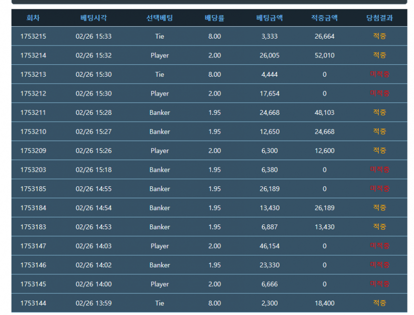Select round number 1753147
Viewport: 414px width, 315px height.
(33, 246)
